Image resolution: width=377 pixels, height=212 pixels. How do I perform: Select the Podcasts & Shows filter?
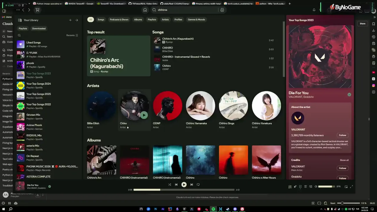[119, 19]
